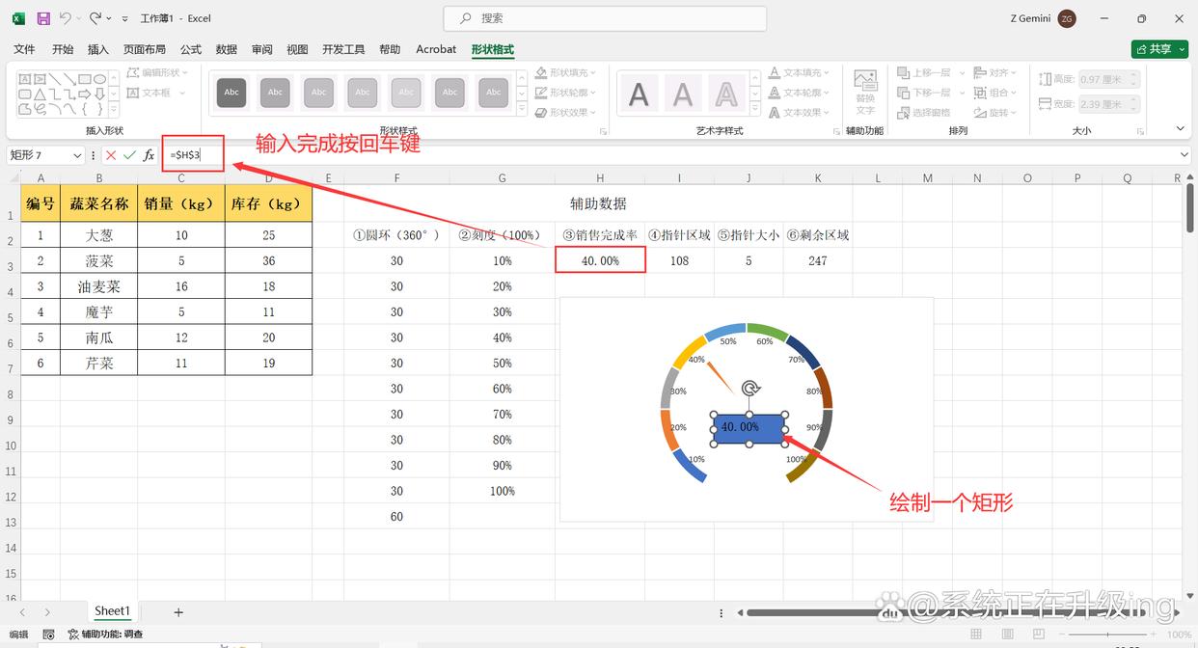This screenshot has width=1198, height=648.
Task: Click the 下移一层 send backward button
Action: pos(924,93)
